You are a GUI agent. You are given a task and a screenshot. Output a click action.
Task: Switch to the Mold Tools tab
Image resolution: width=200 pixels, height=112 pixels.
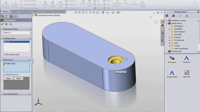click(37, 12)
